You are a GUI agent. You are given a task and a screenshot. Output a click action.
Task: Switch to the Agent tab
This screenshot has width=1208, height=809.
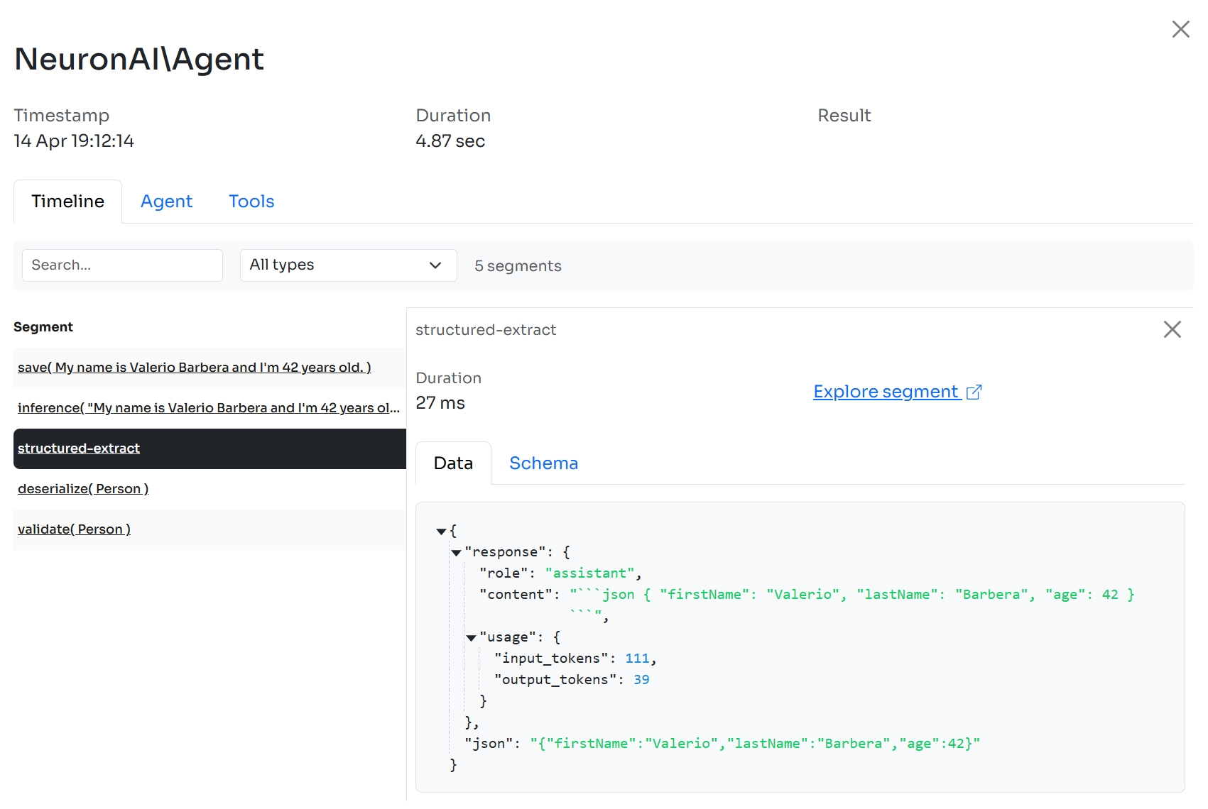(x=166, y=202)
